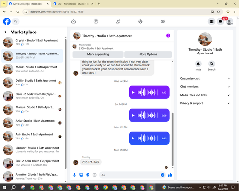Image resolution: width=239 pixels, height=191 pixels.
Task: Bookmark this page with the star
Action: [x=218, y=12]
